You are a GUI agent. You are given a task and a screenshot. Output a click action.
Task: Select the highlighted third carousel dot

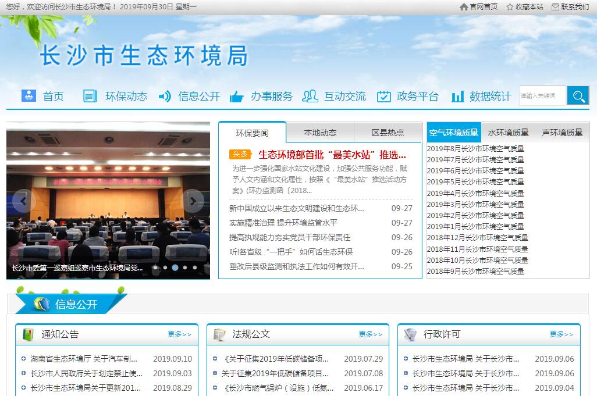pos(175,268)
